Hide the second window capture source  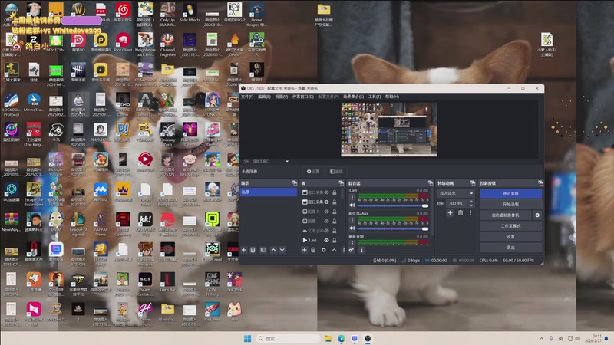(326, 202)
